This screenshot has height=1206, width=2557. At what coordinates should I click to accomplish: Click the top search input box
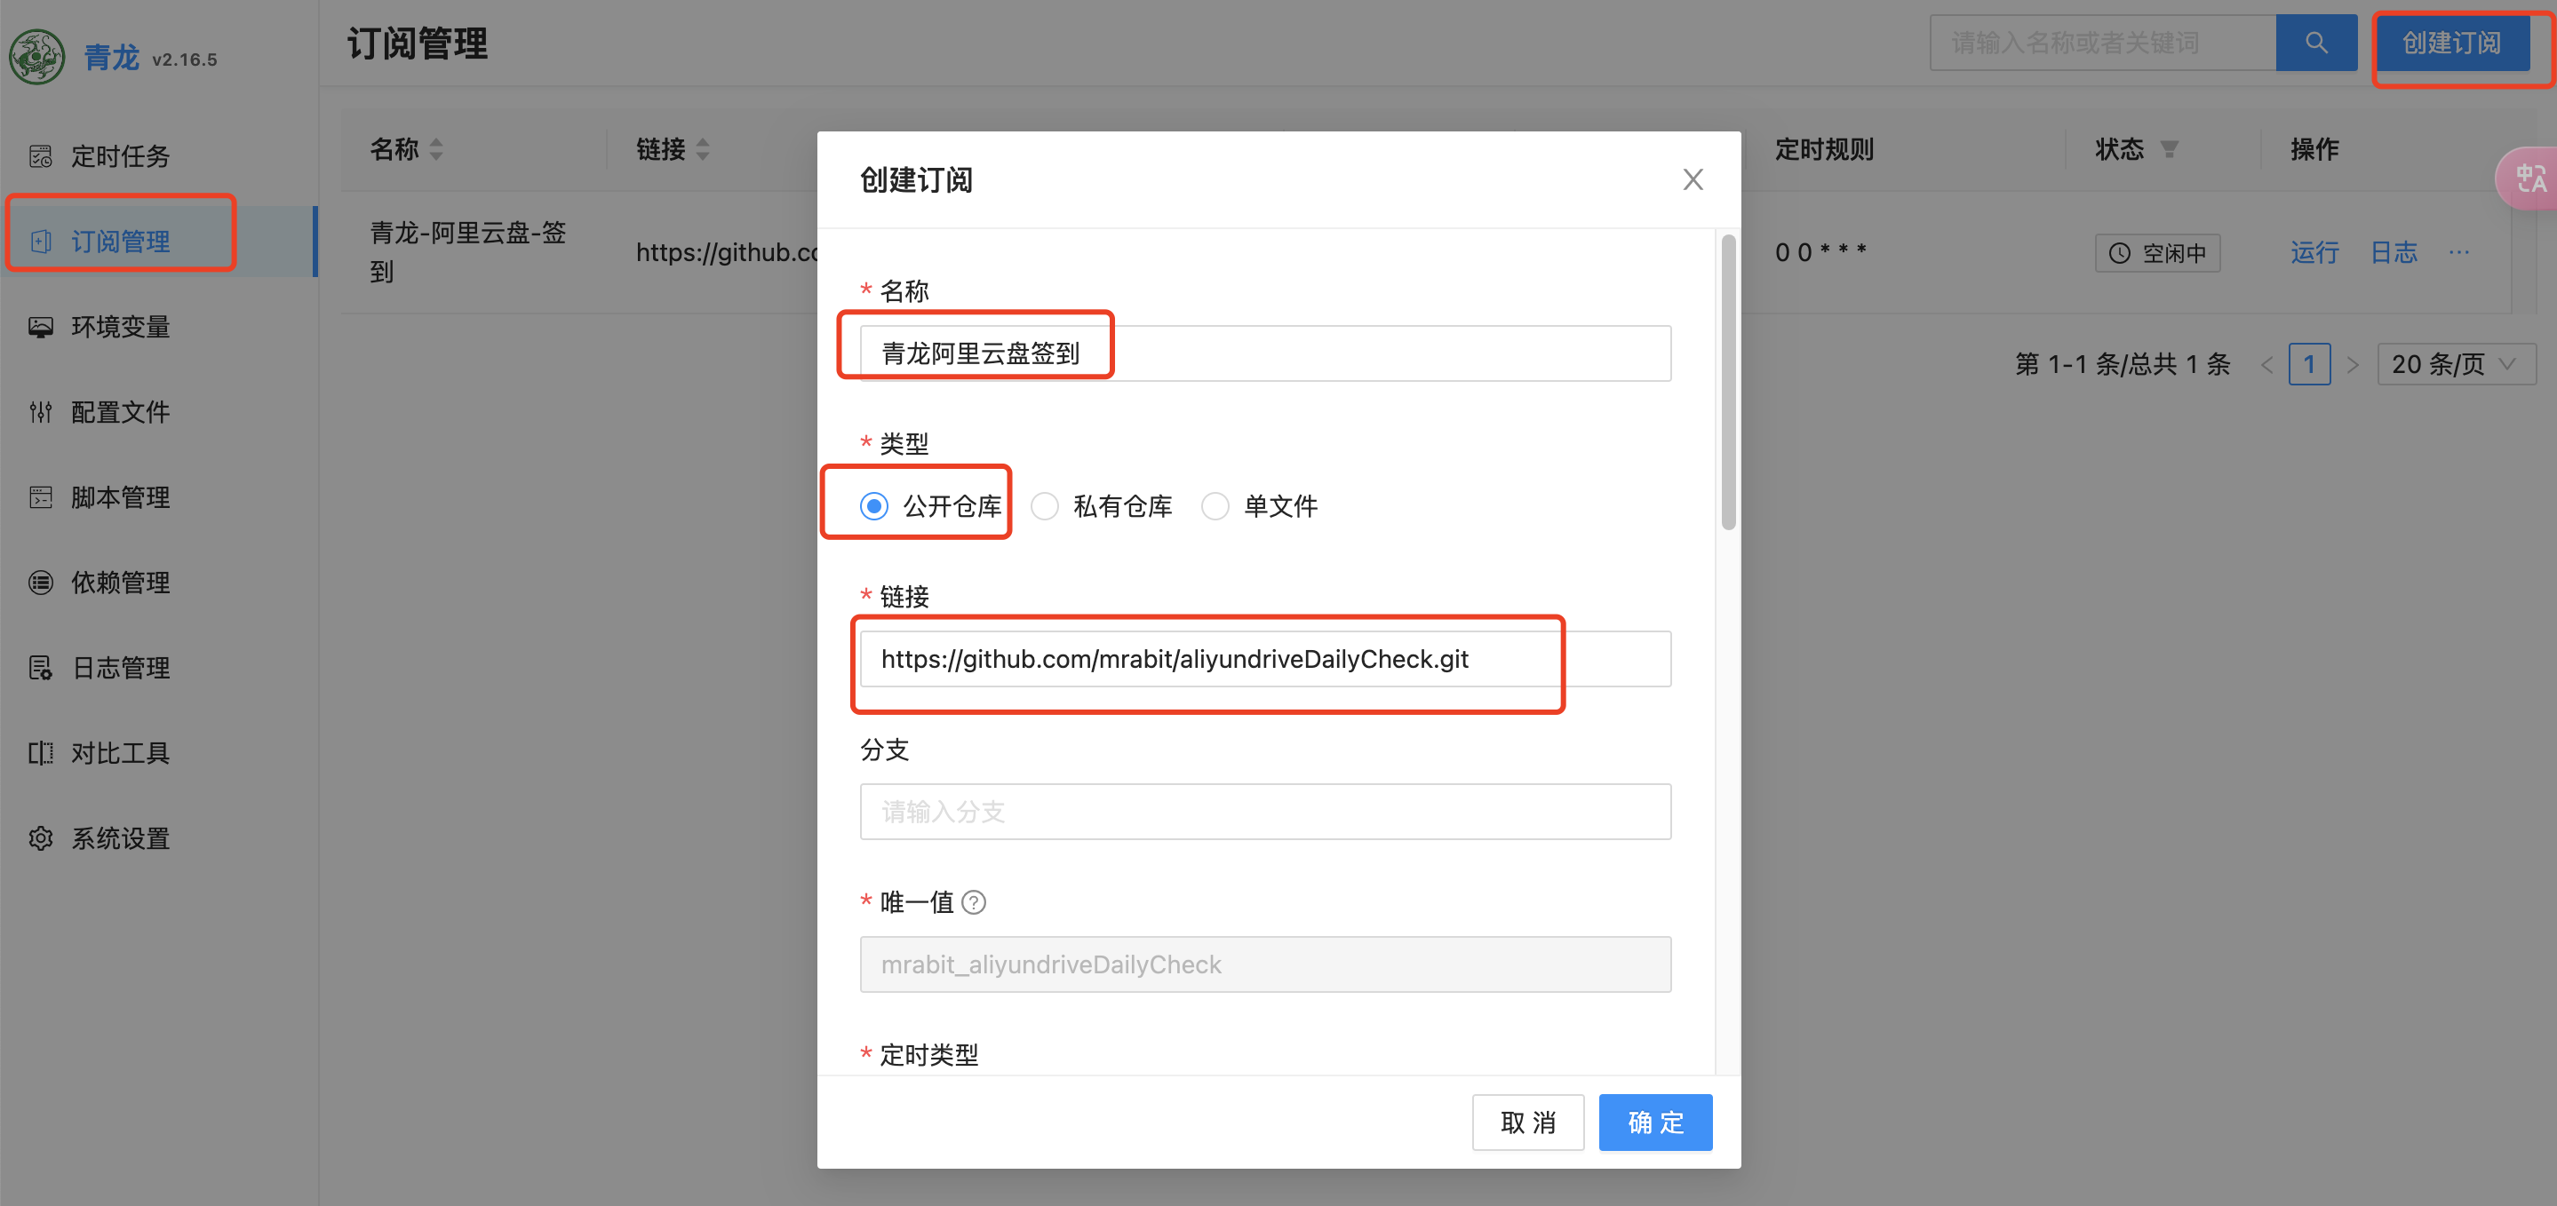(2102, 43)
